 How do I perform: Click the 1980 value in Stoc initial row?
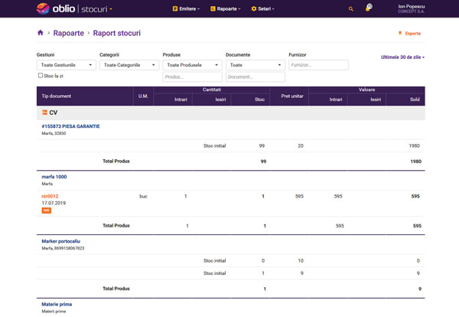point(414,145)
